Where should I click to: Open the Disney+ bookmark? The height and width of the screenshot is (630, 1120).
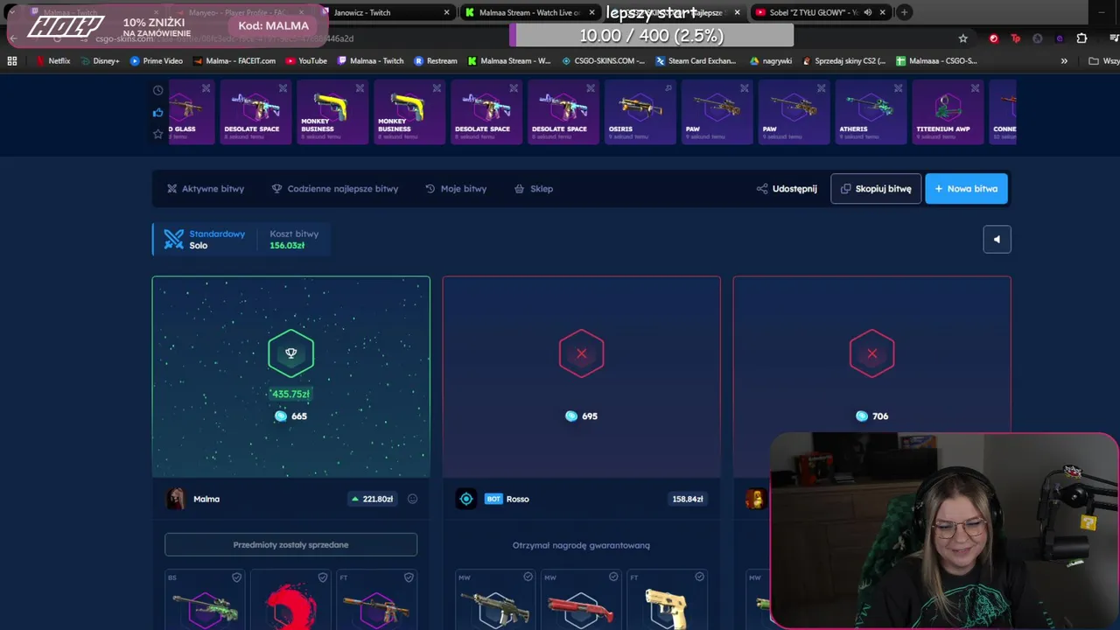(99, 61)
